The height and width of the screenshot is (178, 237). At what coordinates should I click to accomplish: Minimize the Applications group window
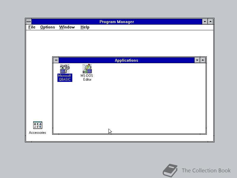coord(197,60)
